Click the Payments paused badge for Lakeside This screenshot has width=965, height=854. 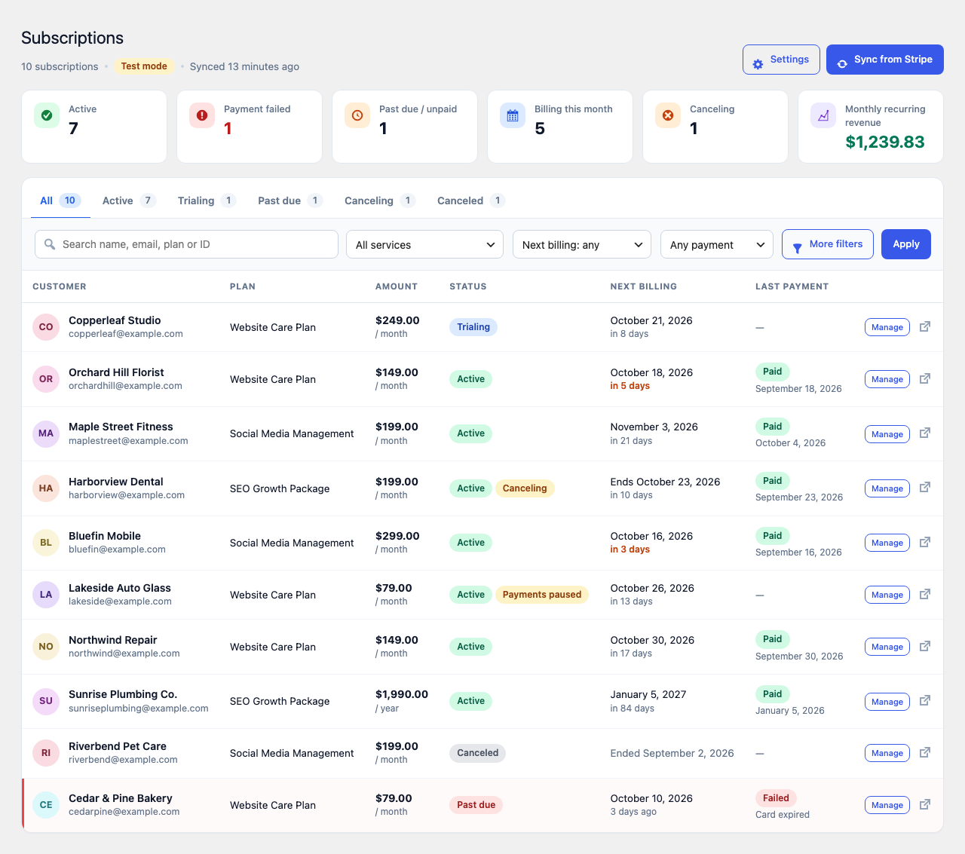point(542,595)
